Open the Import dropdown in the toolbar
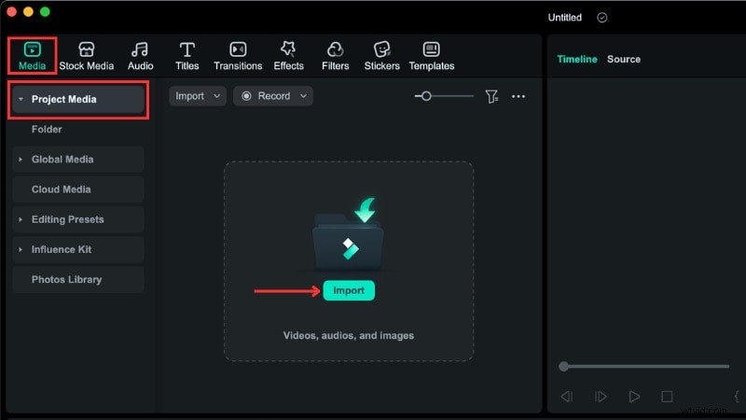The width and height of the screenshot is (746, 420). (198, 96)
